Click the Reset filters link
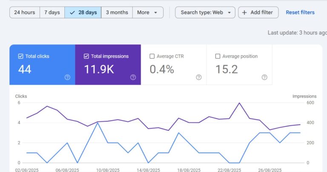Screen dimensions: 327x172 pyautogui.click(x=300, y=12)
